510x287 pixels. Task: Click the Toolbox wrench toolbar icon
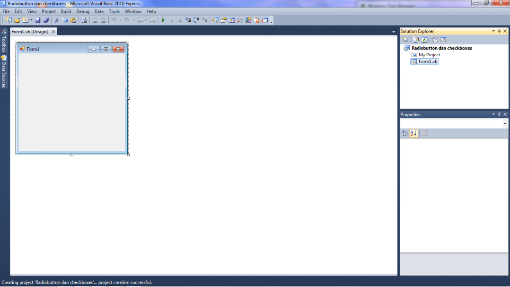click(x=240, y=20)
